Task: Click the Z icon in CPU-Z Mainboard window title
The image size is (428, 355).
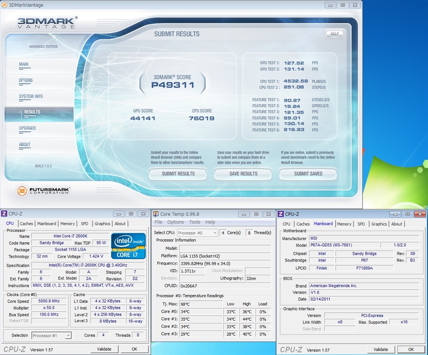Action: [281, 214]
